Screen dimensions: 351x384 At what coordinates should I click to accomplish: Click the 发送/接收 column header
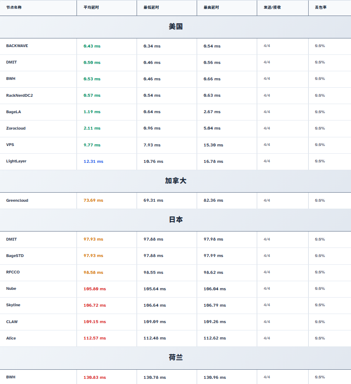click(272, 8)
